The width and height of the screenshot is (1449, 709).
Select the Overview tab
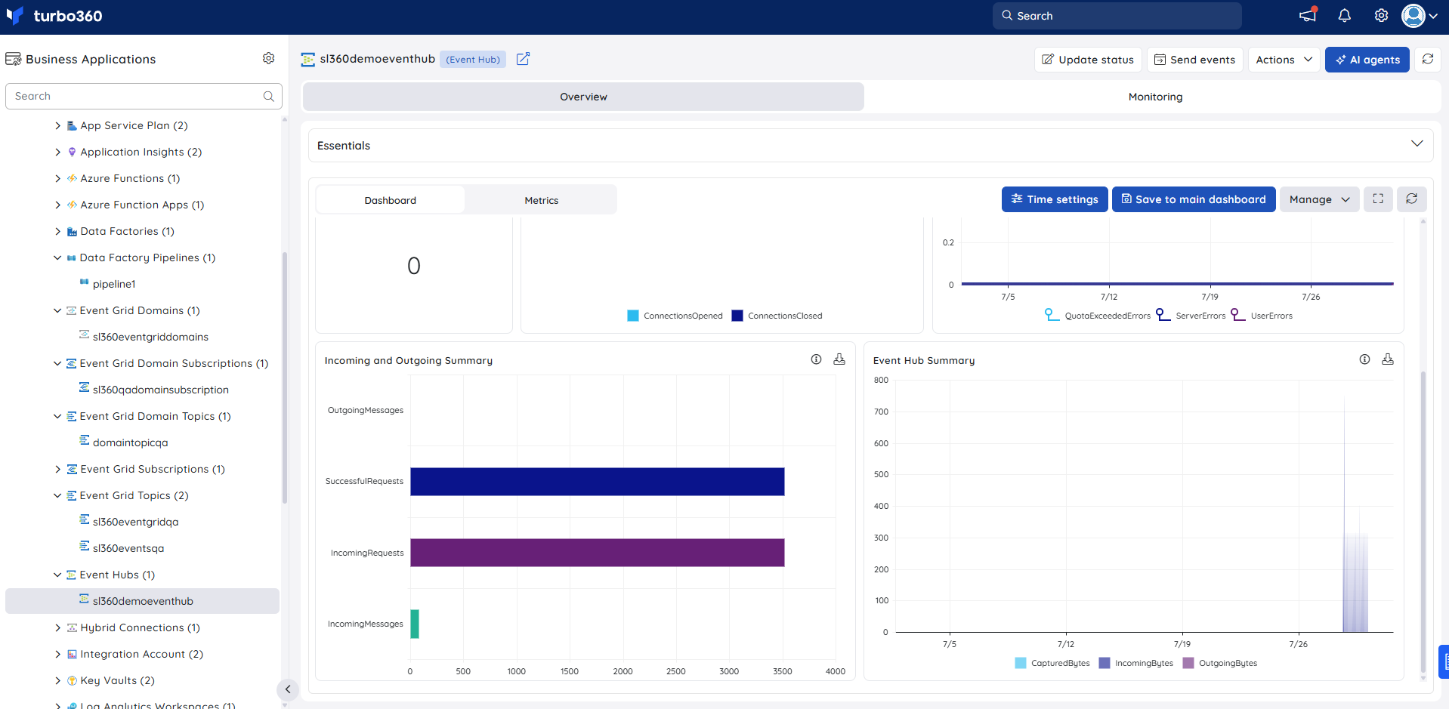583,97
